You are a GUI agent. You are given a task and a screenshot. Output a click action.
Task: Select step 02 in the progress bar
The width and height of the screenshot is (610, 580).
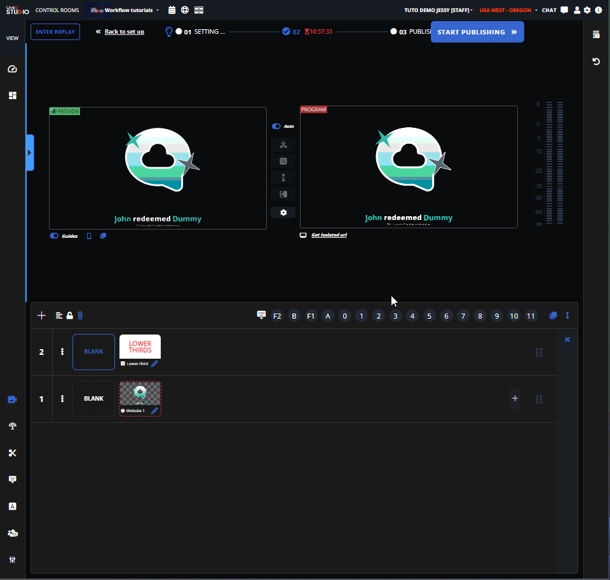coord(292,32)
